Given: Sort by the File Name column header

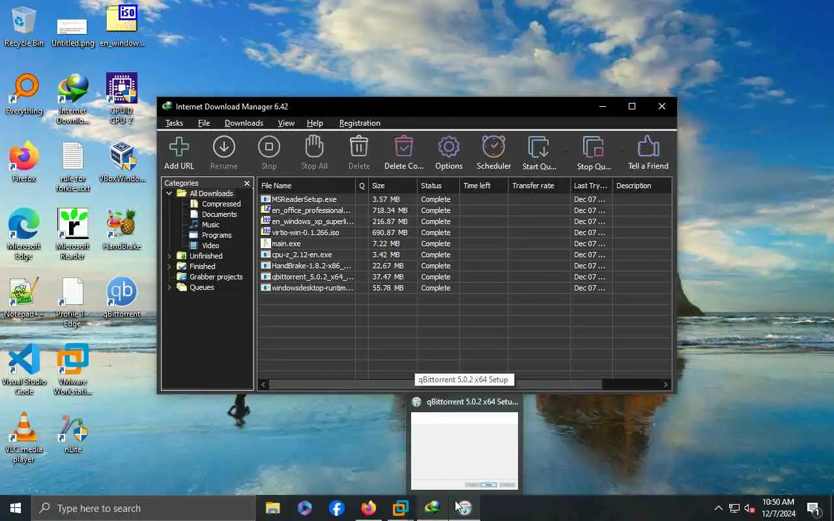Looking at the screenshot, I should [306, 186].
